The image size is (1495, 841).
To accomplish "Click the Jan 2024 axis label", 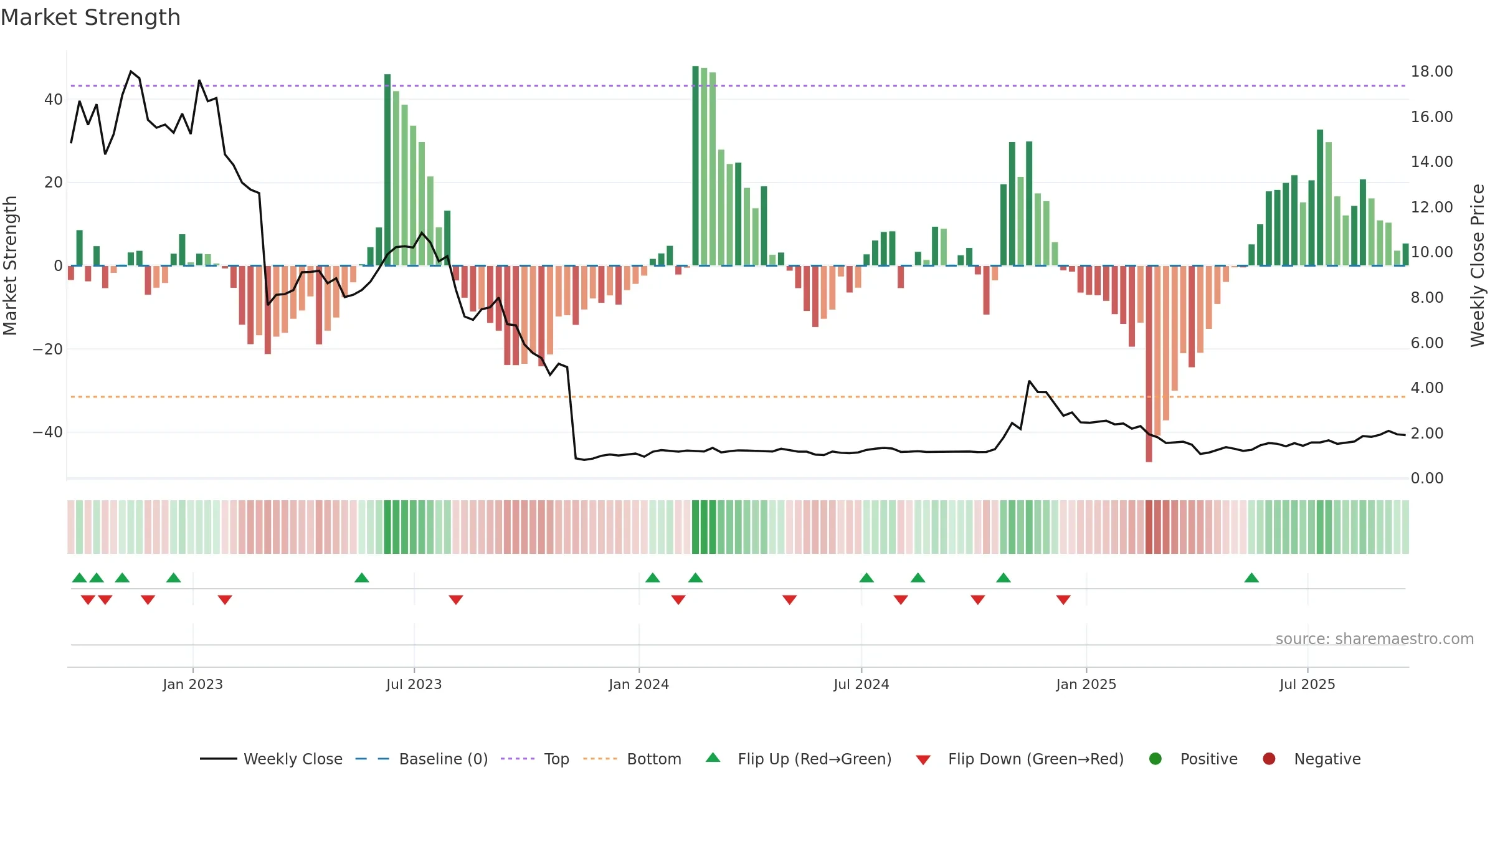I will coord(638,685).
